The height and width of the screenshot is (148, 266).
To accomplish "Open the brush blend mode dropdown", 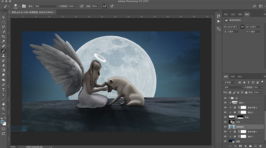I will [46, 6].
